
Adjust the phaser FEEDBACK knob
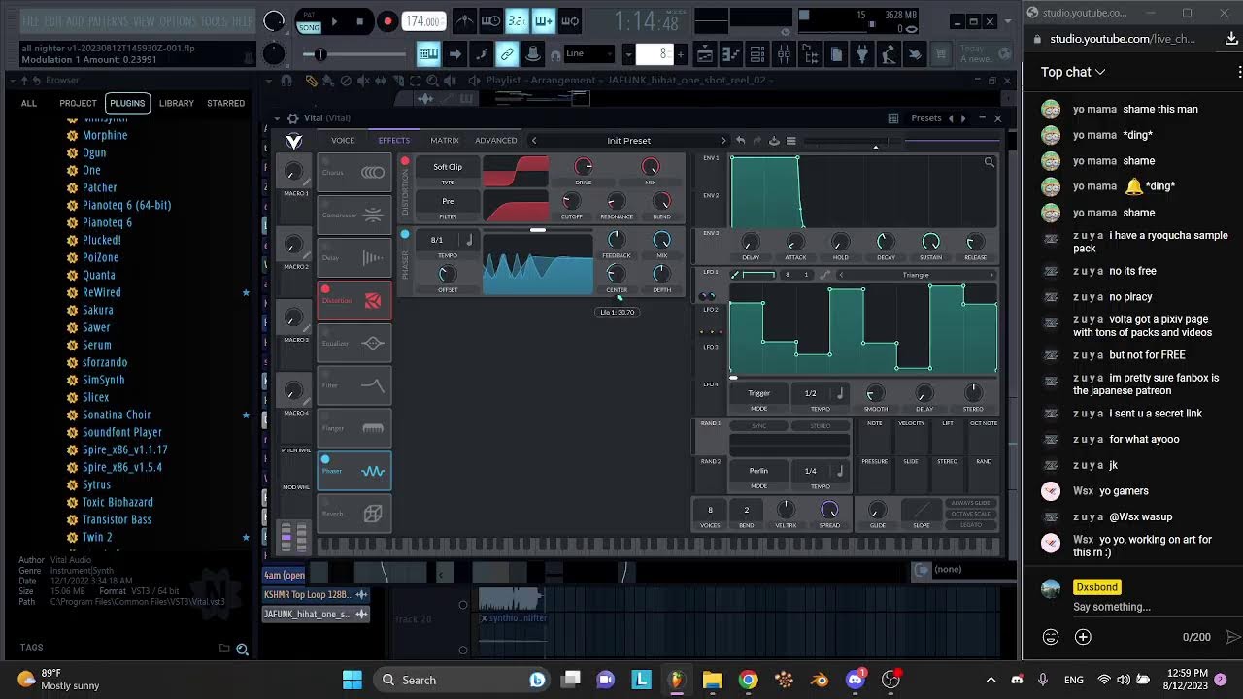pyautogui.click(x=616, y=240)
